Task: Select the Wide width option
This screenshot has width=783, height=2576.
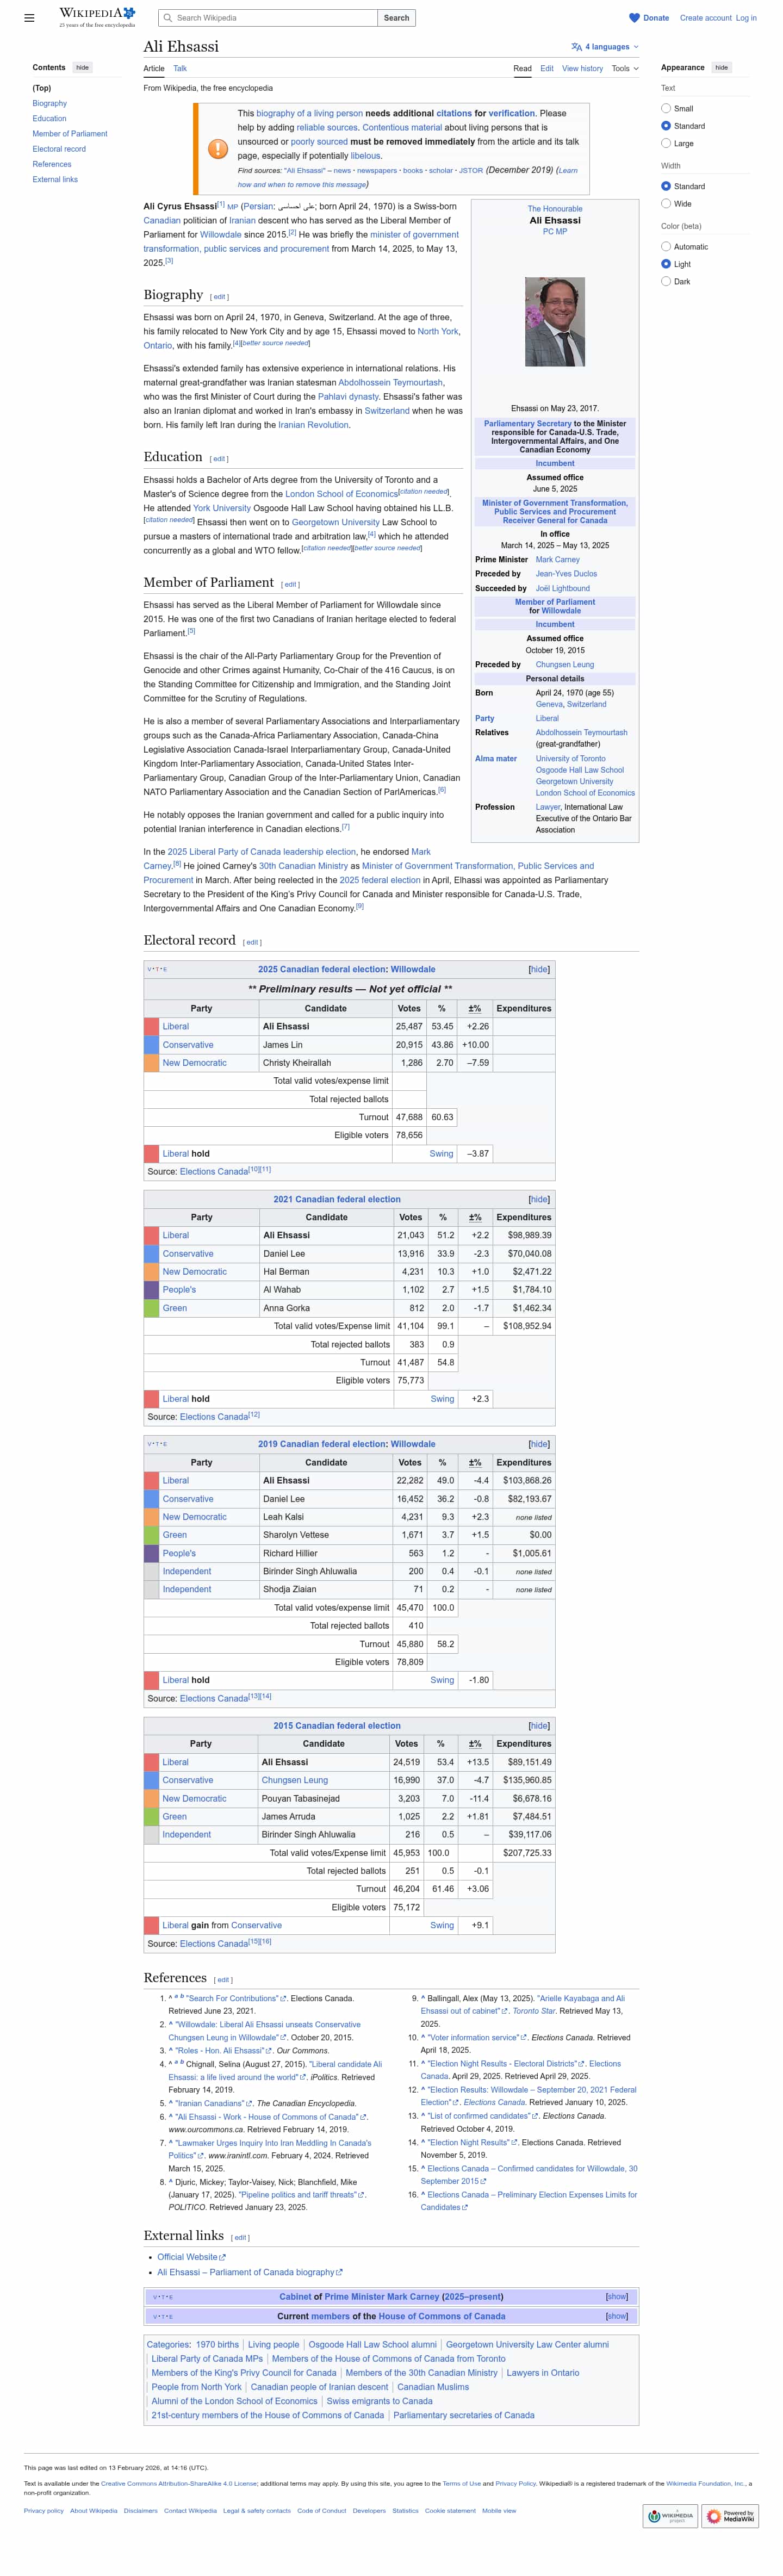Action: click(x=666, y=204)
